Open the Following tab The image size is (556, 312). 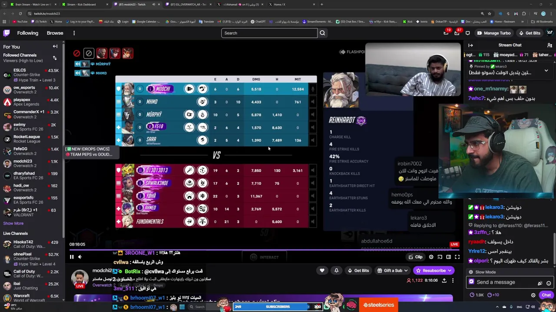coord(28,33)
